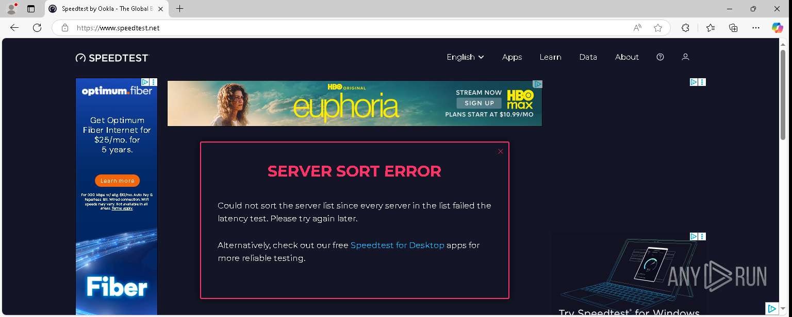792x317 pixels.
Task: Open the options dots on the Optimum ad
Action: [x=154, y=82]
